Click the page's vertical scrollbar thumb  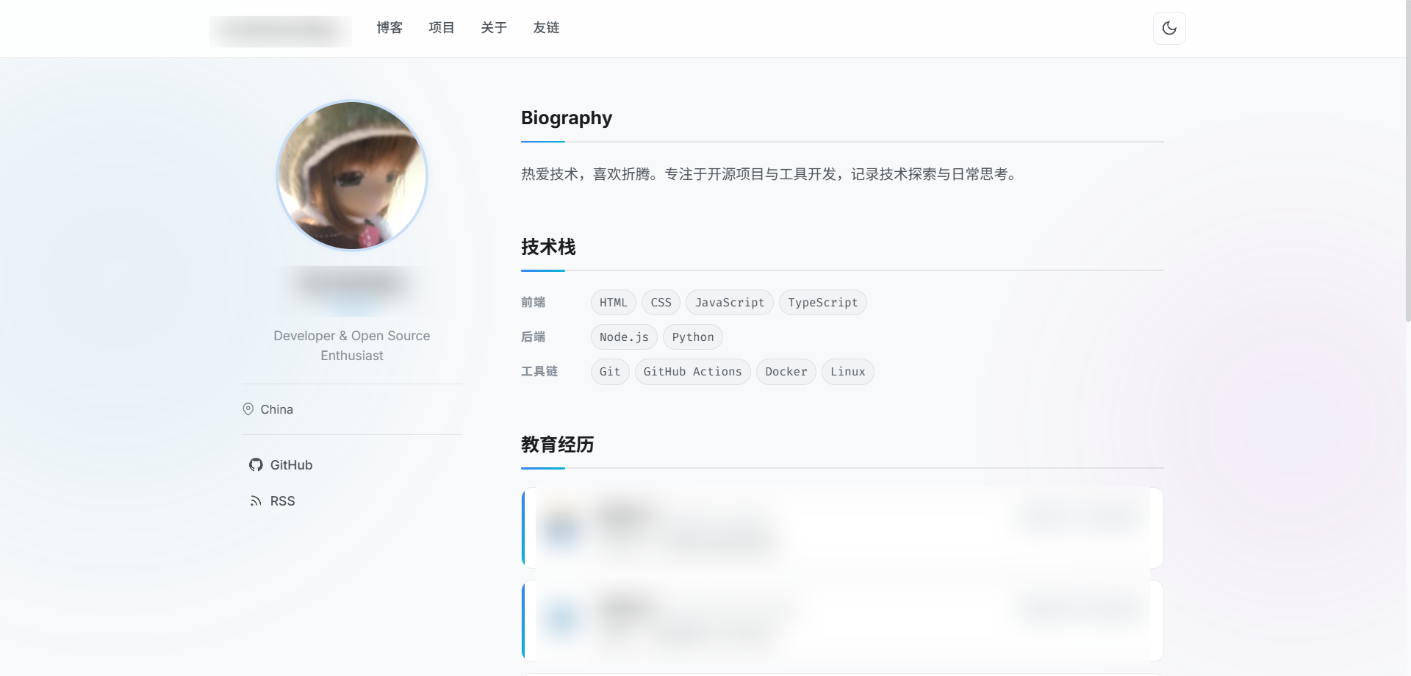click(1407, 161)
